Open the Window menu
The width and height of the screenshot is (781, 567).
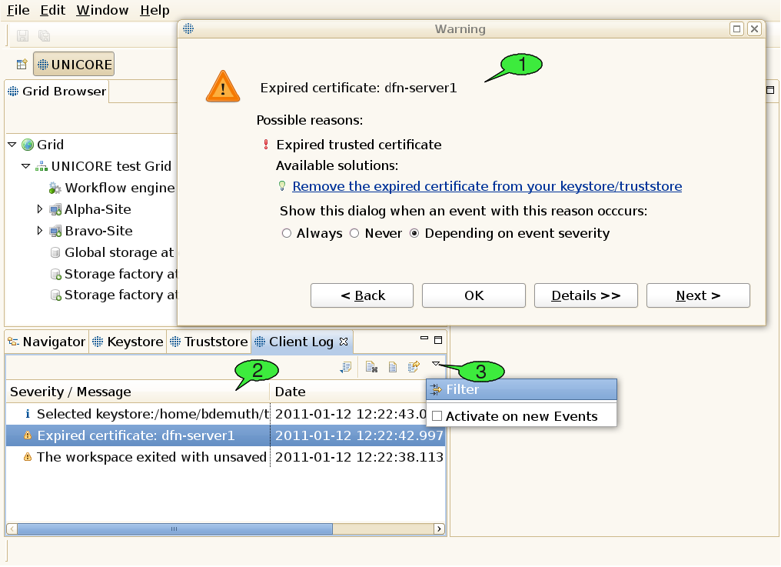click(x=102, y=10)
